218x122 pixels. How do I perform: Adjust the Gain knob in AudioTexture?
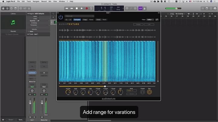(121, 92)
